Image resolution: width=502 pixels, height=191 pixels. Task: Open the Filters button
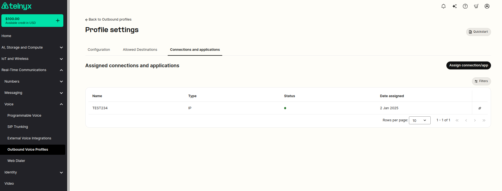pos(481,81)
